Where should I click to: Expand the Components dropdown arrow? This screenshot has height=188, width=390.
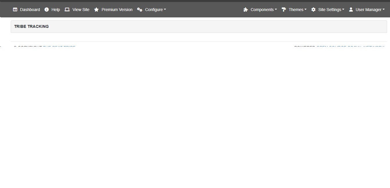276,10
